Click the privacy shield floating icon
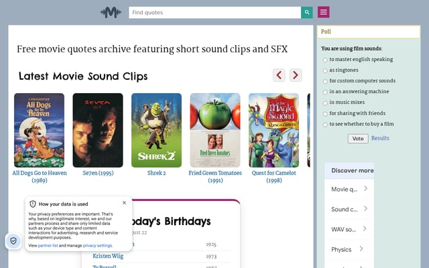The image size is (429, 268). click(13, 241)
